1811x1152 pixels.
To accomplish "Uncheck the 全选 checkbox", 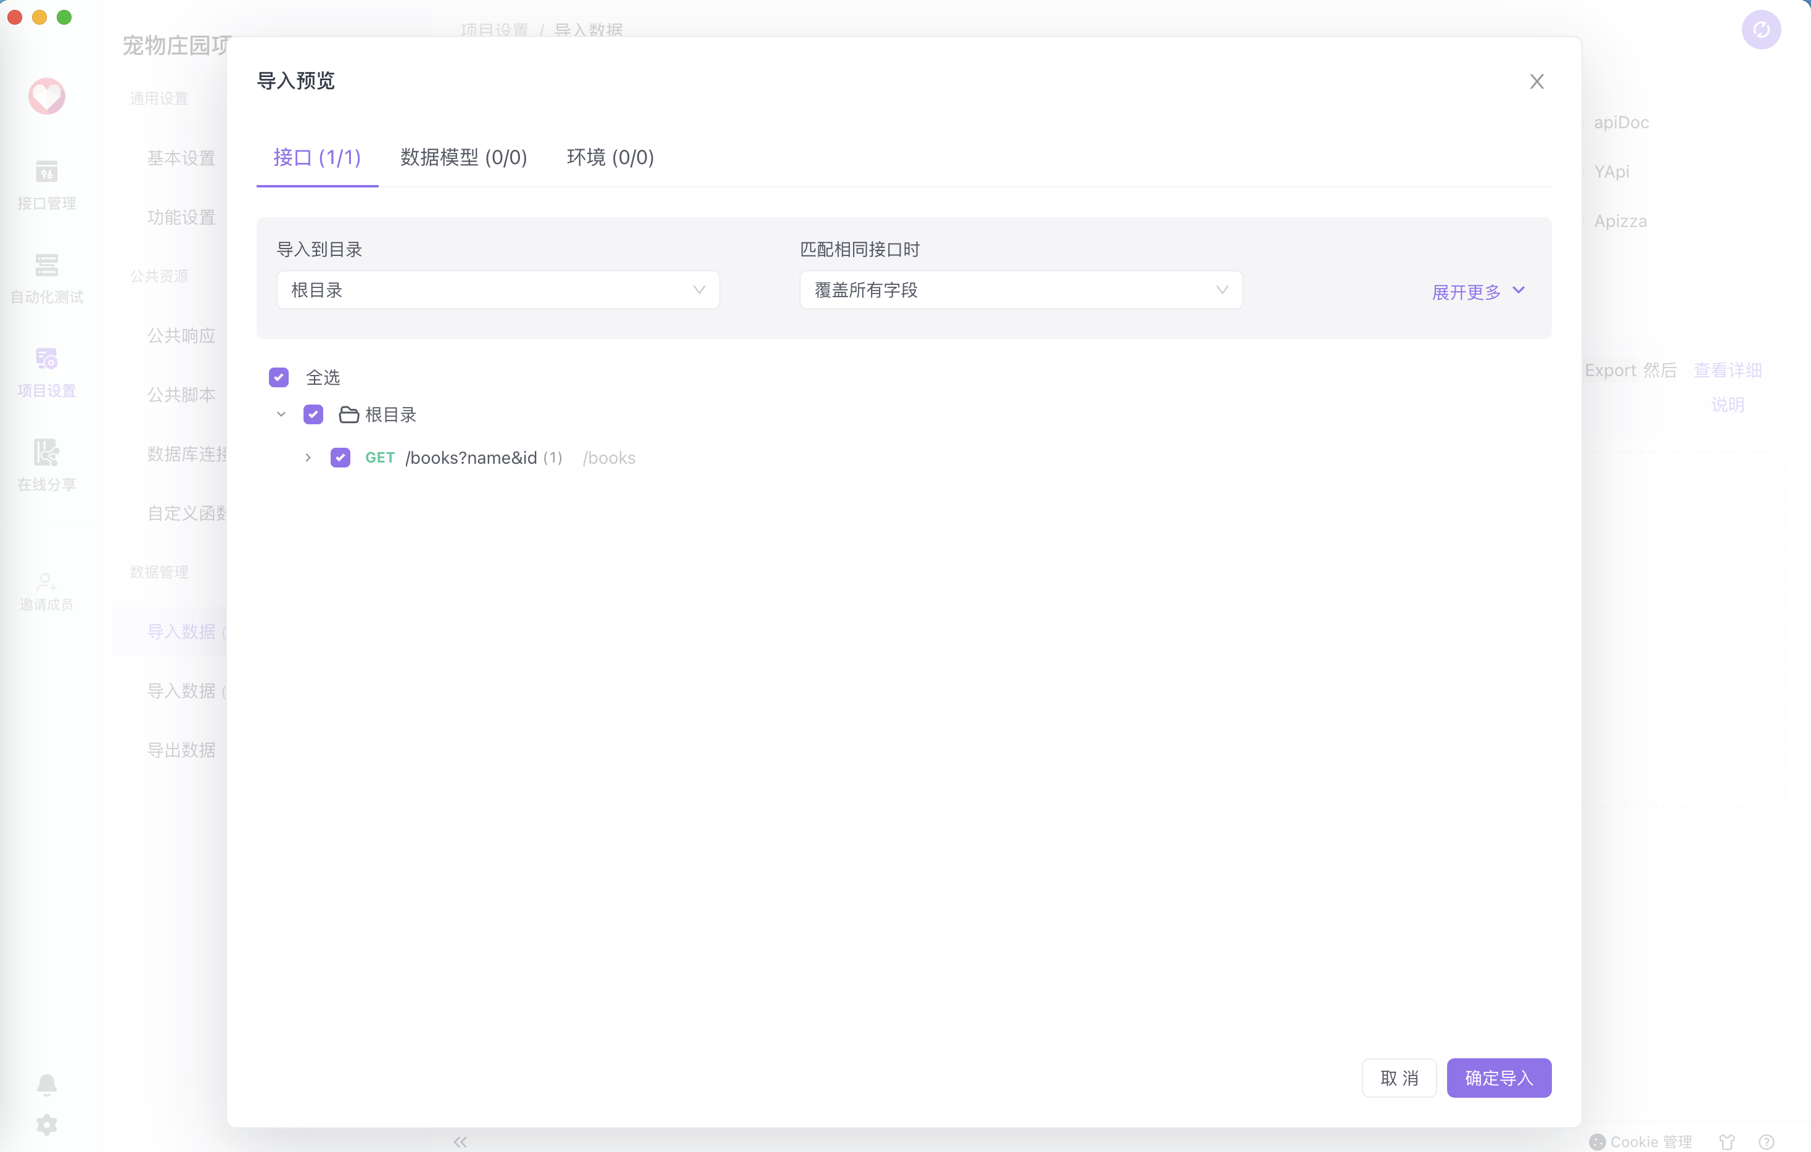I will (279, 377).
